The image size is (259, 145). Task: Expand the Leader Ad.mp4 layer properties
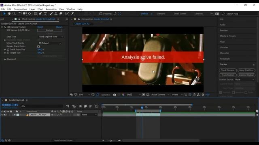(15, 115)
